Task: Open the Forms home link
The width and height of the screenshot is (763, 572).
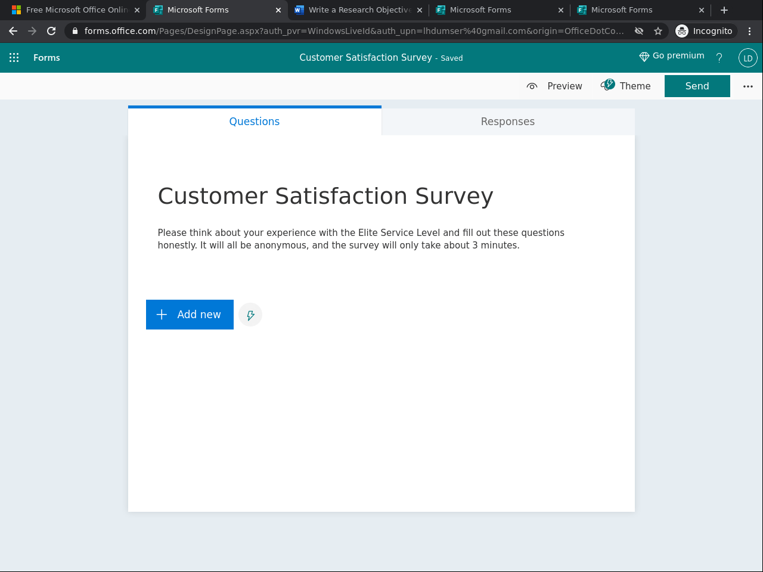Action: click(x=46, y=57)
